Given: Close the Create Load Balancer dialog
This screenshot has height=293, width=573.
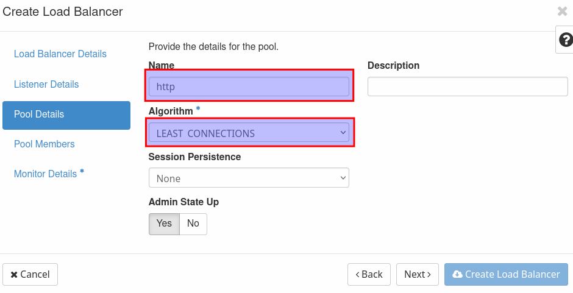Looking at the screenshot, I should [x=562, y=11].
